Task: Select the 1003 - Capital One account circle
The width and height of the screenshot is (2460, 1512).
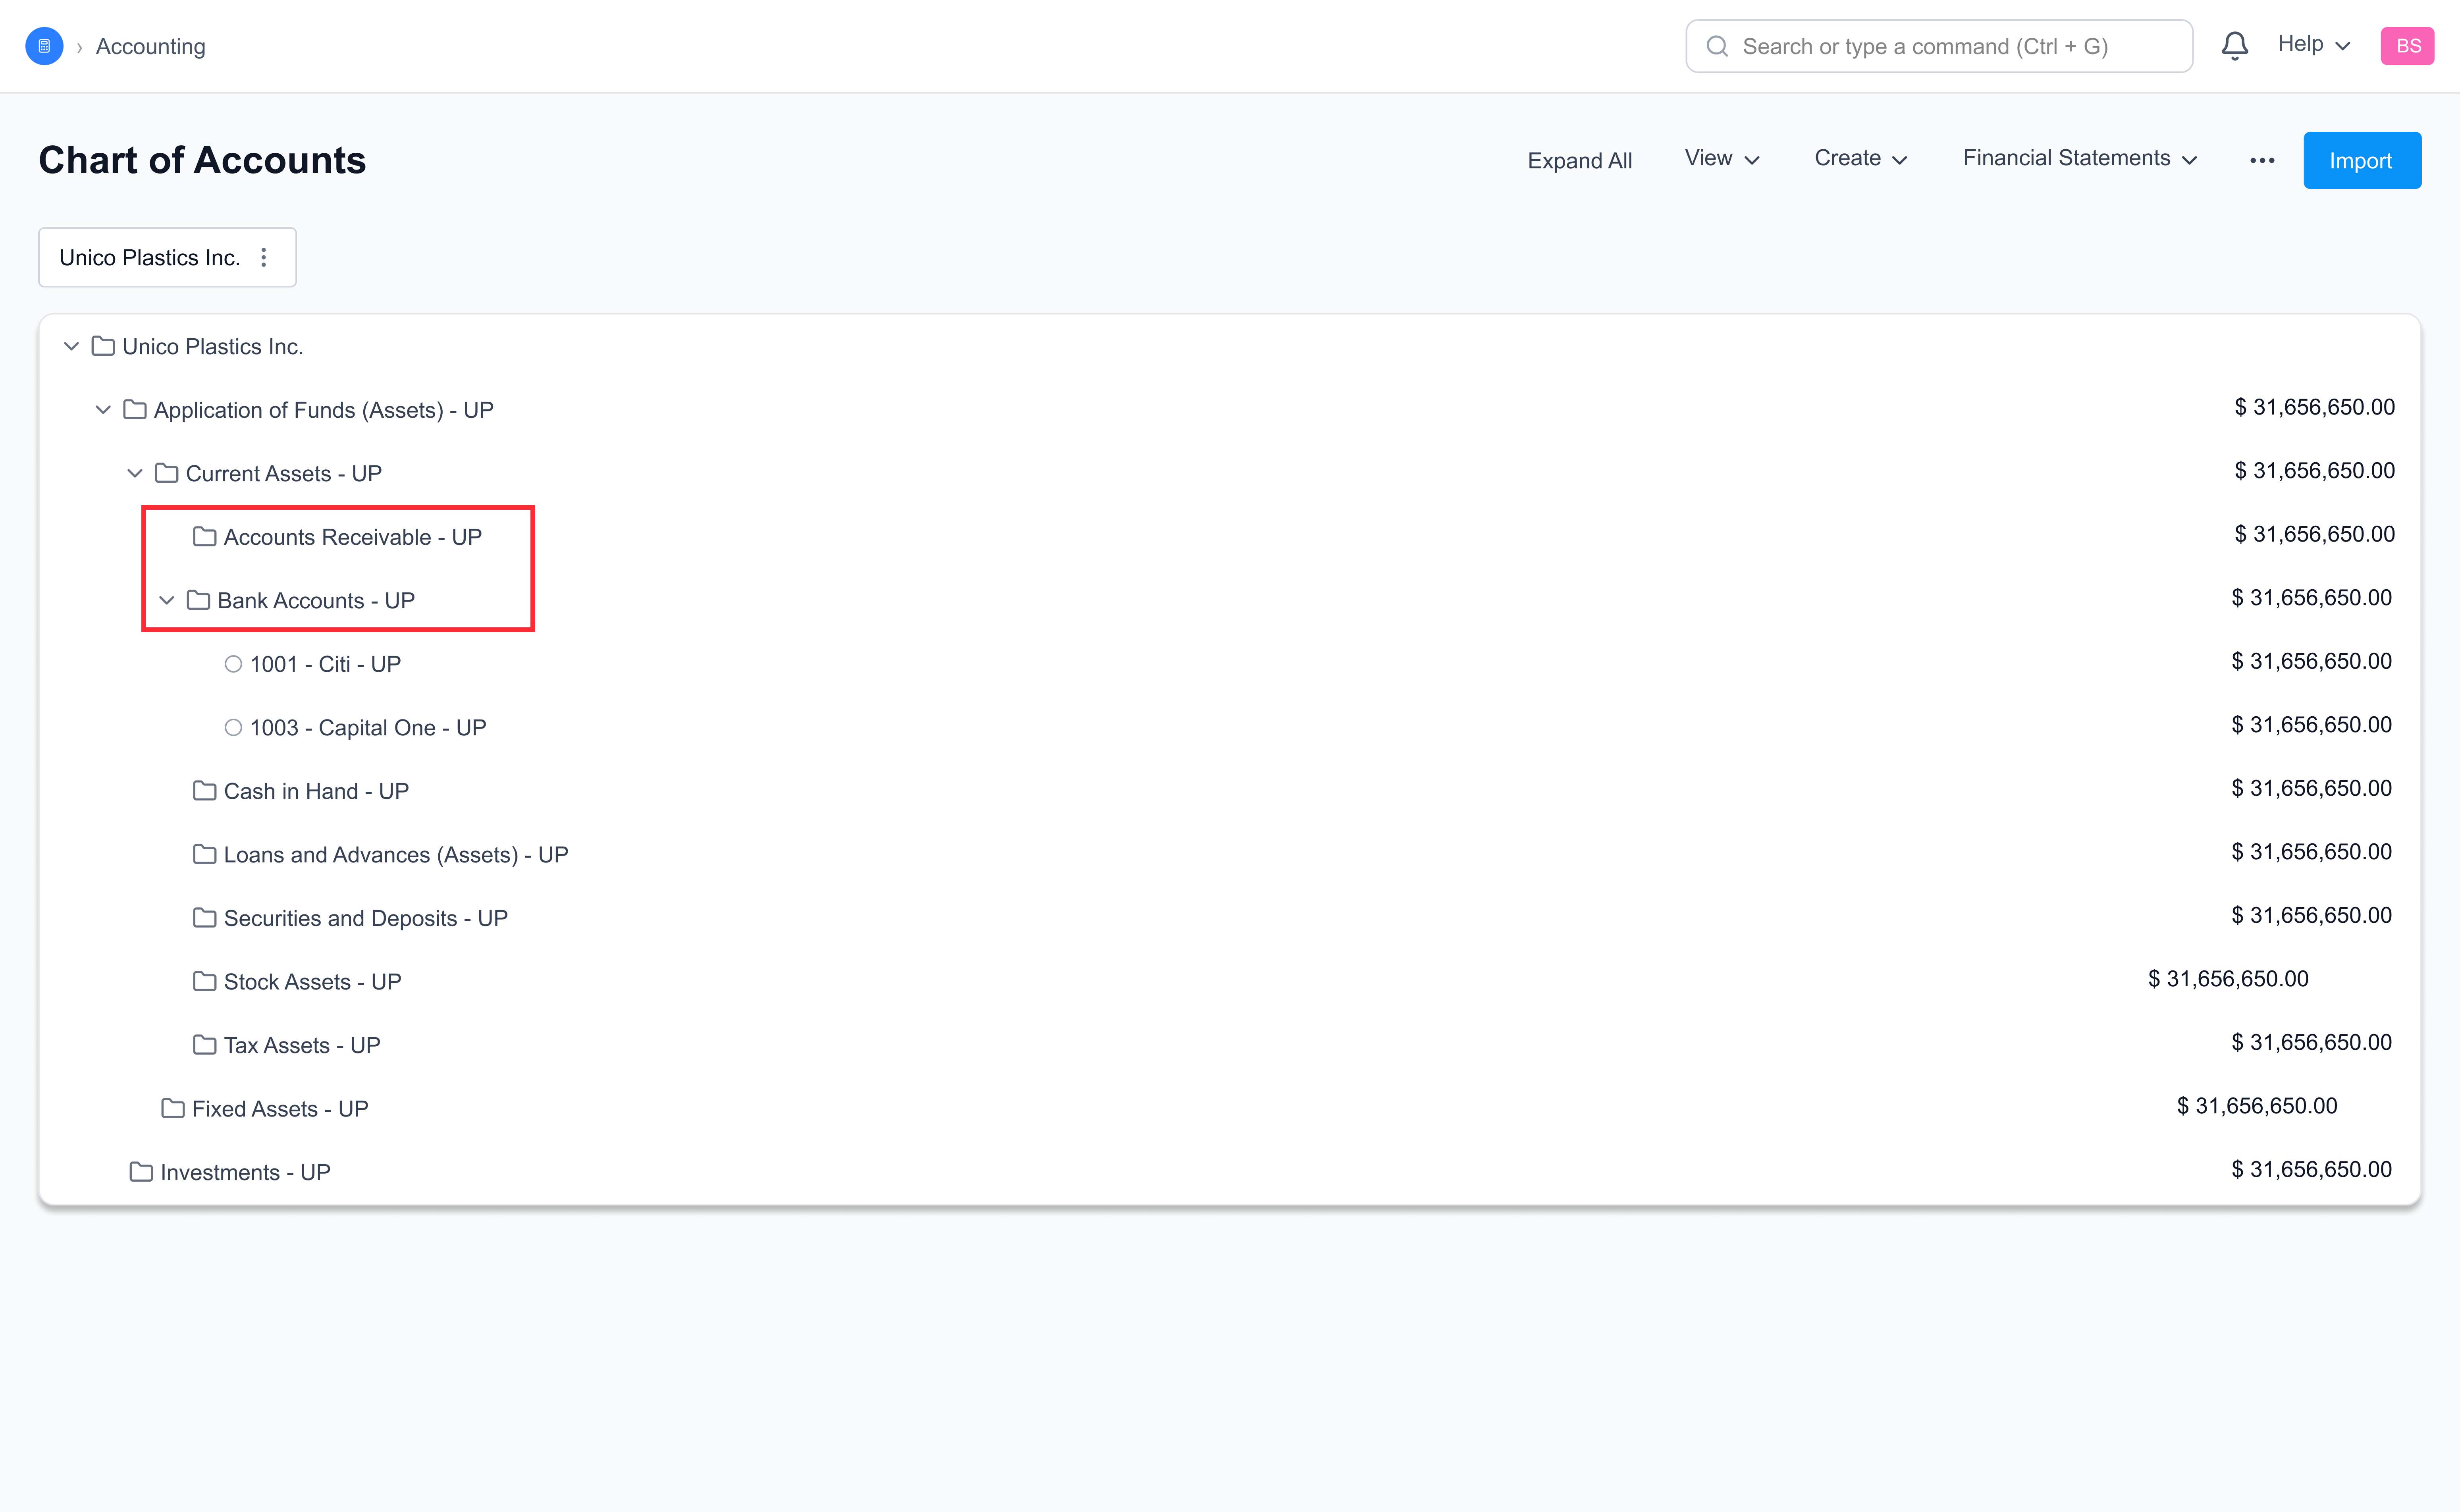Action: point(233,728)
